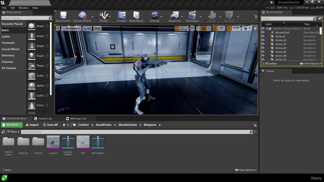This screenshot has height=182, width=324.
Task: Toggle rotation snapping in viewport toolbar
Action: (x=215, y=28)
